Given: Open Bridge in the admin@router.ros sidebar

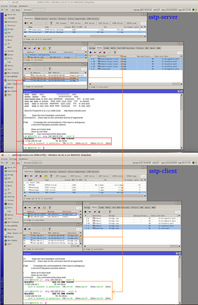Looking at the screenshot, I should [x=10, y=175].
